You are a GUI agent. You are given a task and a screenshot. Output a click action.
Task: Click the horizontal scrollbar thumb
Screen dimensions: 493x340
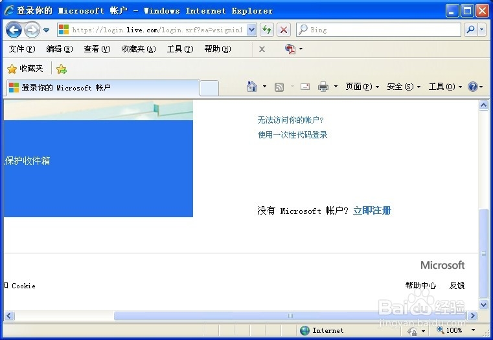point(290,315)
